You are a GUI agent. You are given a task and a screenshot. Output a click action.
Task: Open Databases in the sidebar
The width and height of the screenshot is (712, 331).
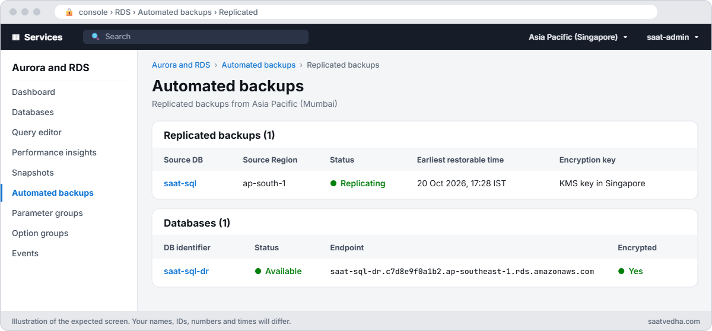(33, 112)
